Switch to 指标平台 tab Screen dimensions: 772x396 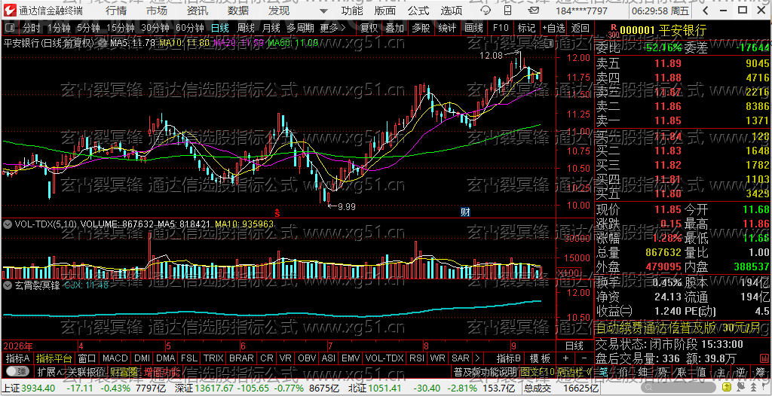[x=54, y=358]
